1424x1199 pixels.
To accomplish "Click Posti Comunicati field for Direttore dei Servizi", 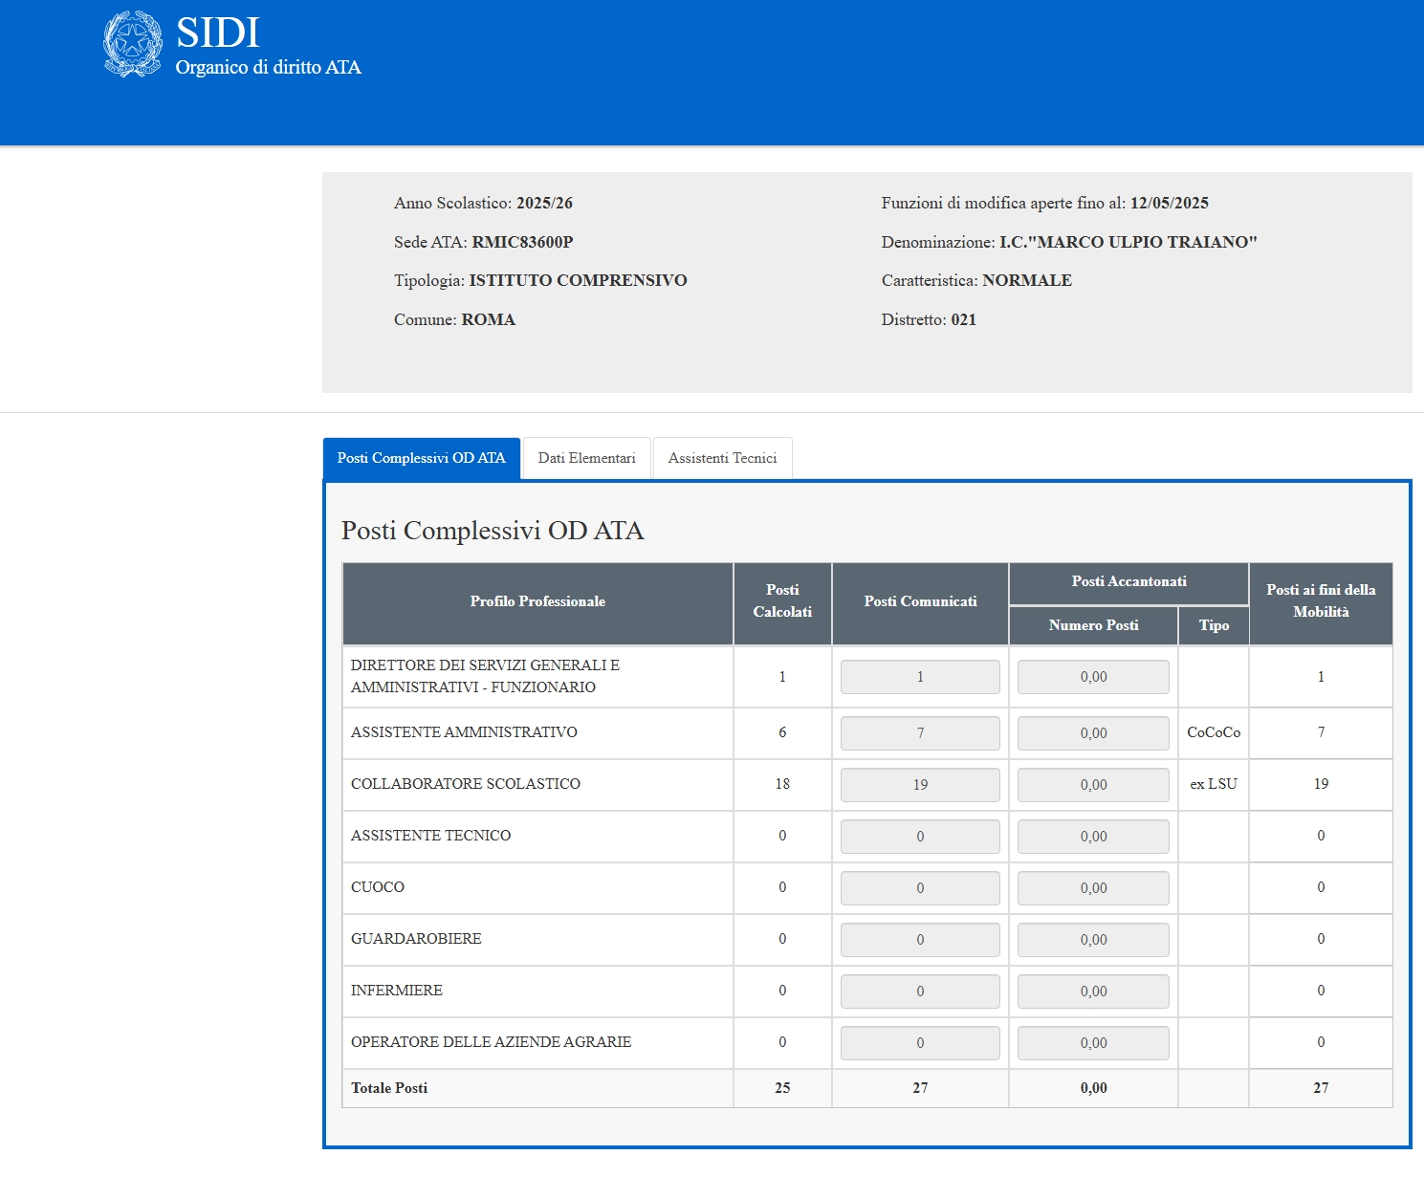I will [919, 677].
